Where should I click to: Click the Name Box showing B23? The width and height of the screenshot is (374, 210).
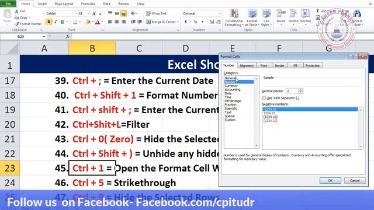(x=21, y=37)
